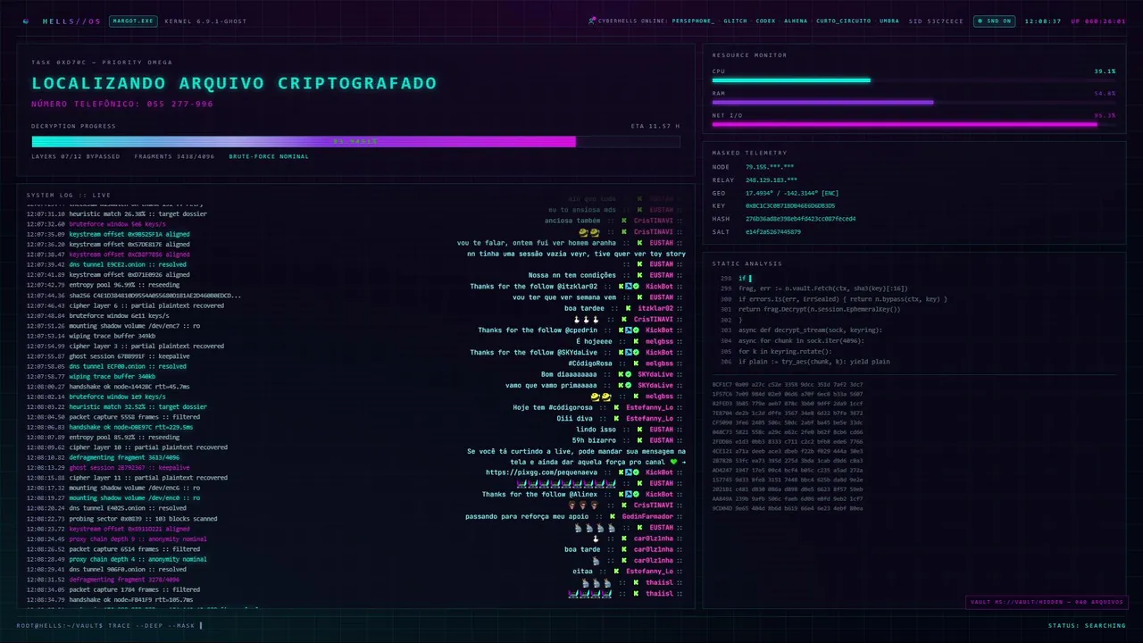
Task: Click the CPU usage bar
Action: pos(914,80)
